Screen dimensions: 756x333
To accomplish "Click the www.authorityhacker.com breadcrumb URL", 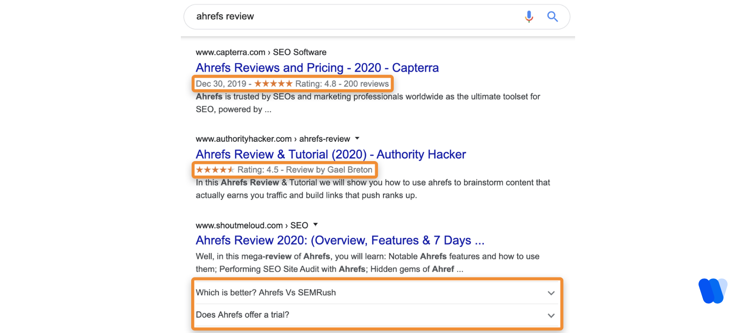I will (244, 139).
